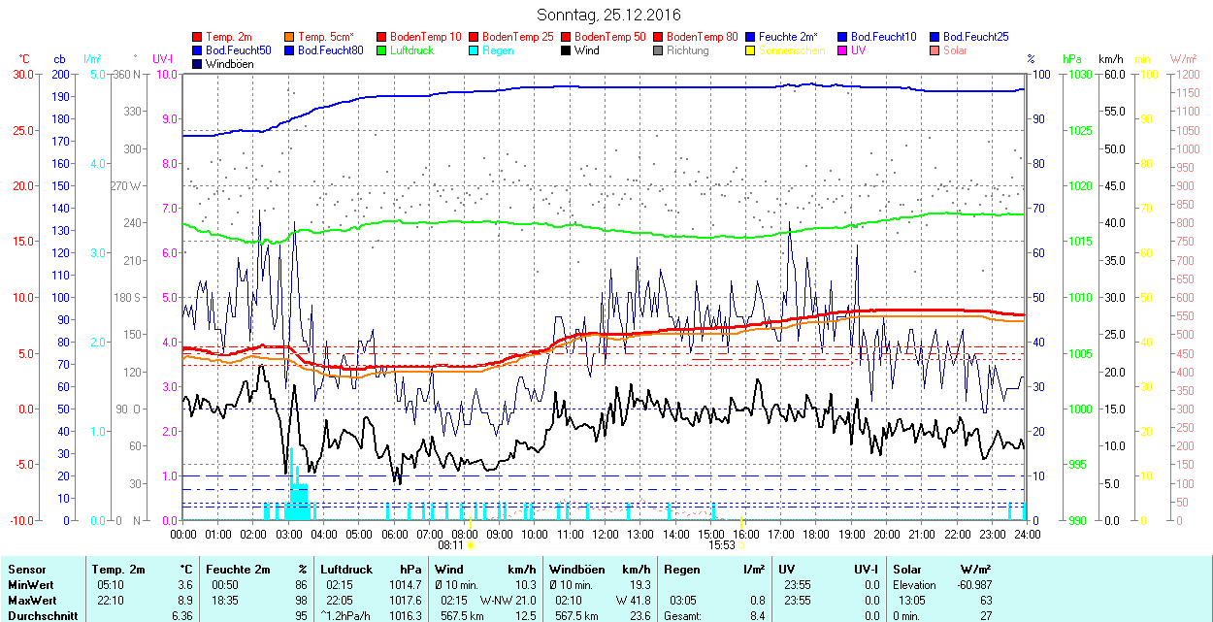Click the pink Solar legend square
Screen dimensions: 1213x622
[x=934, y=50]
